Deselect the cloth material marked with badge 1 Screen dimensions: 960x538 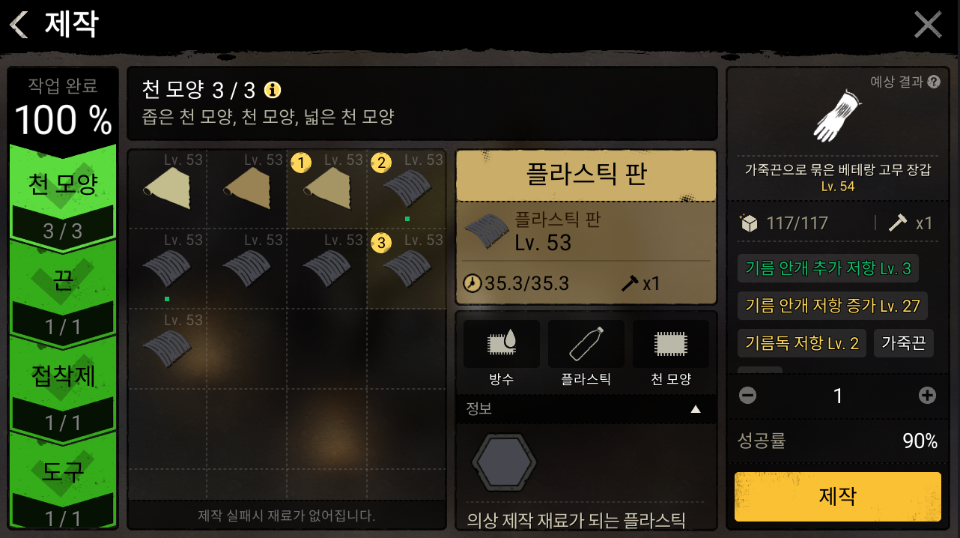point(326,189)
